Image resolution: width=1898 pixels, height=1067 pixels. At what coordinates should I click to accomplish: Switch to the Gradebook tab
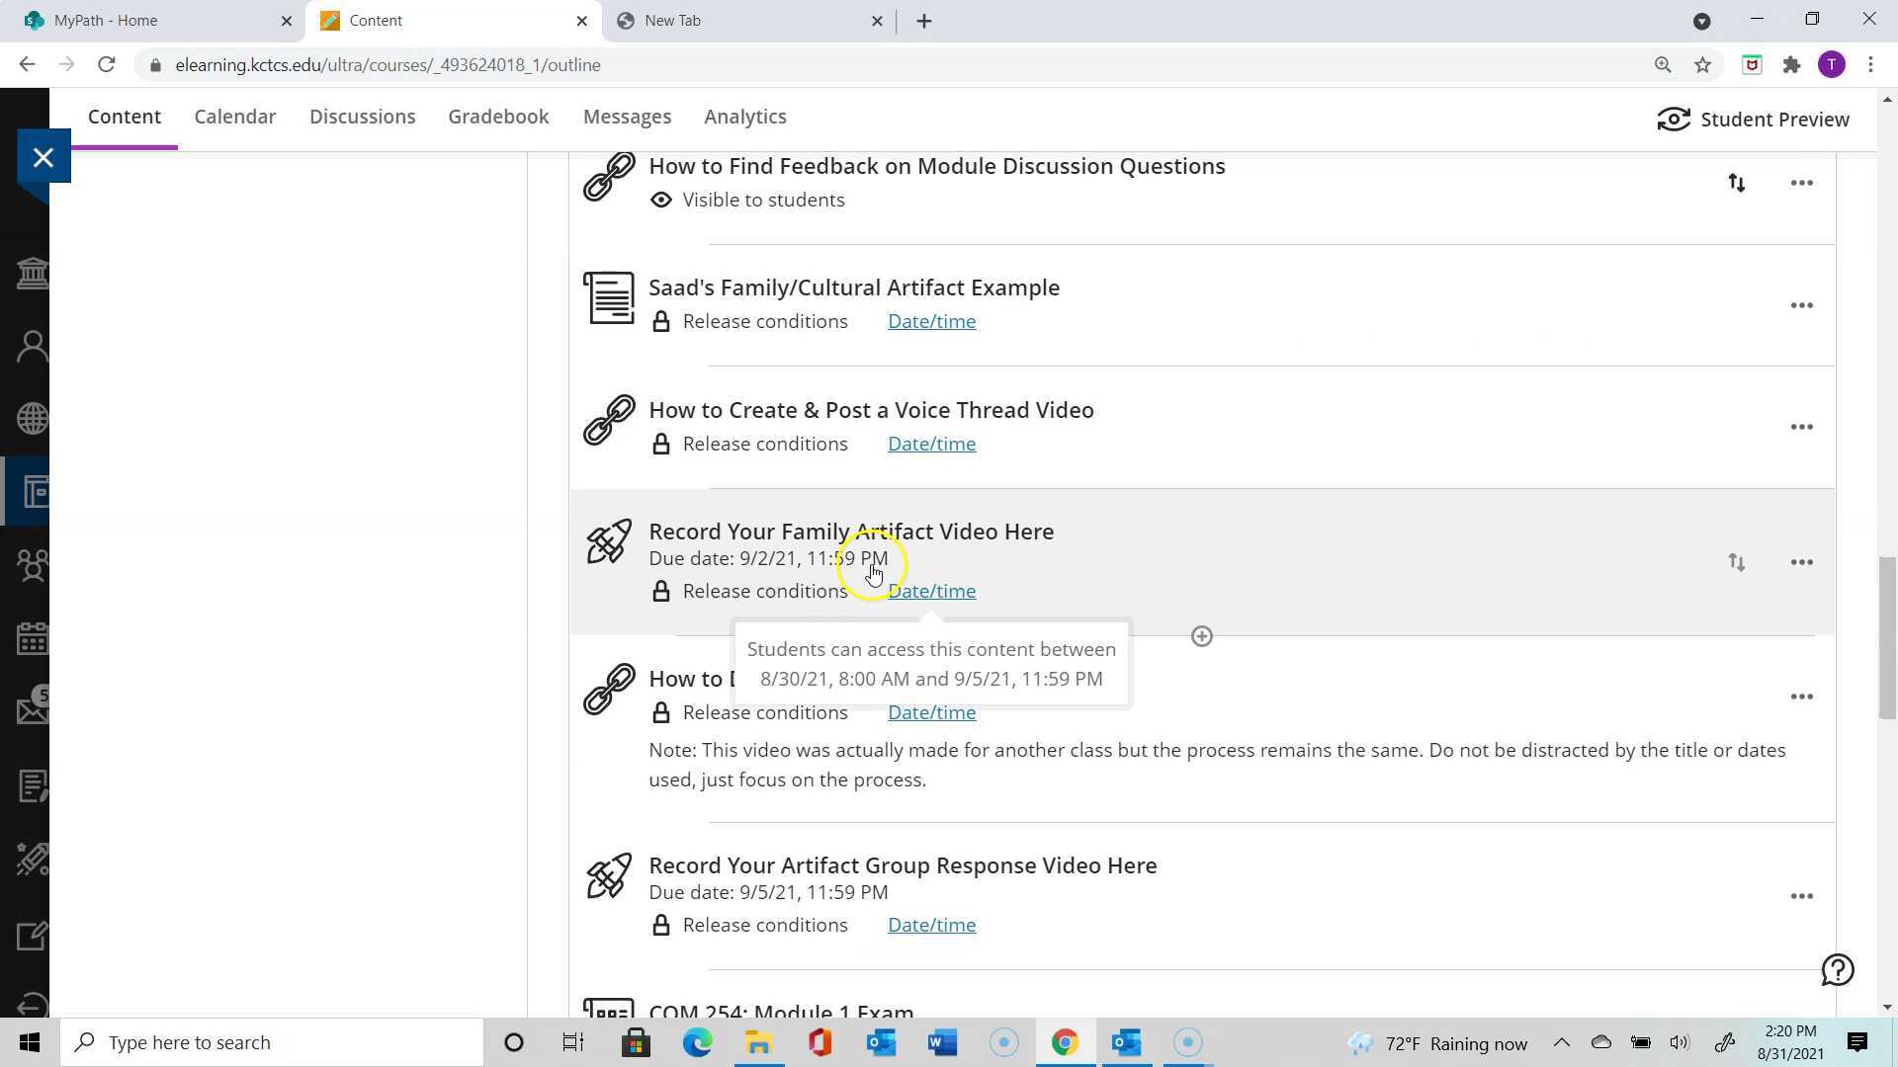click(x=498, y=116)
